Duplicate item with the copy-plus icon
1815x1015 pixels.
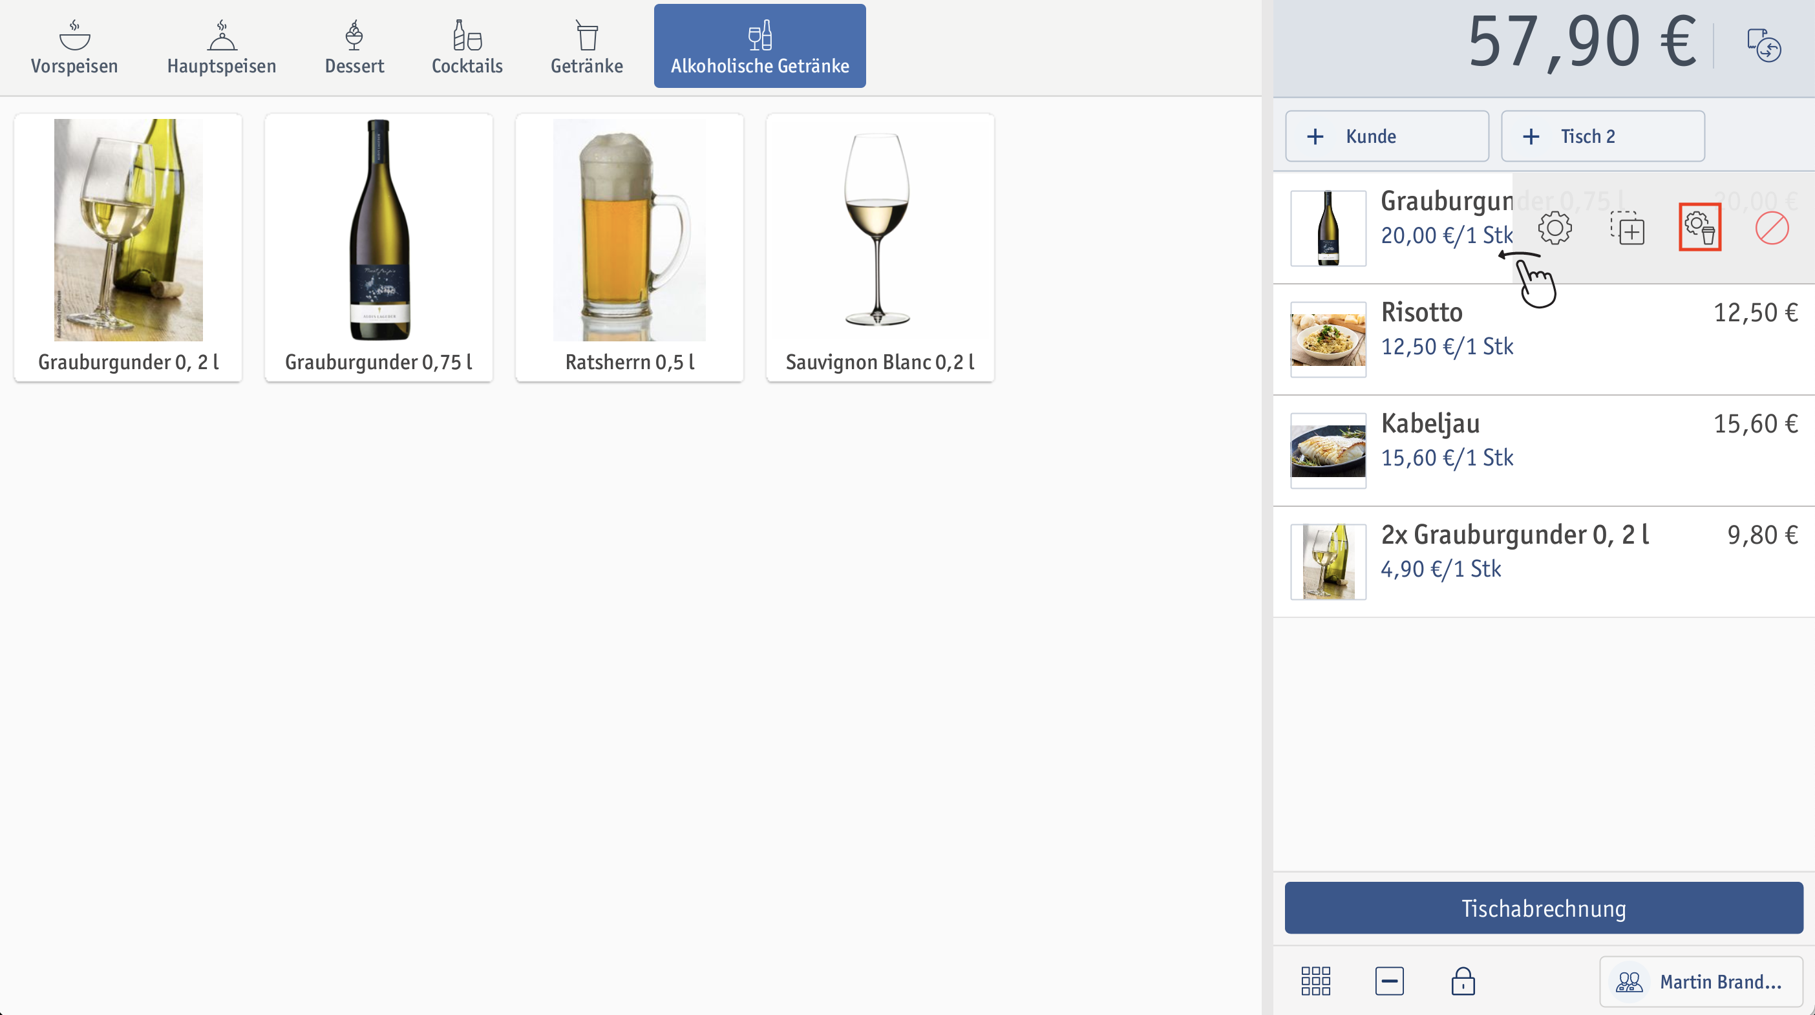1628,228
